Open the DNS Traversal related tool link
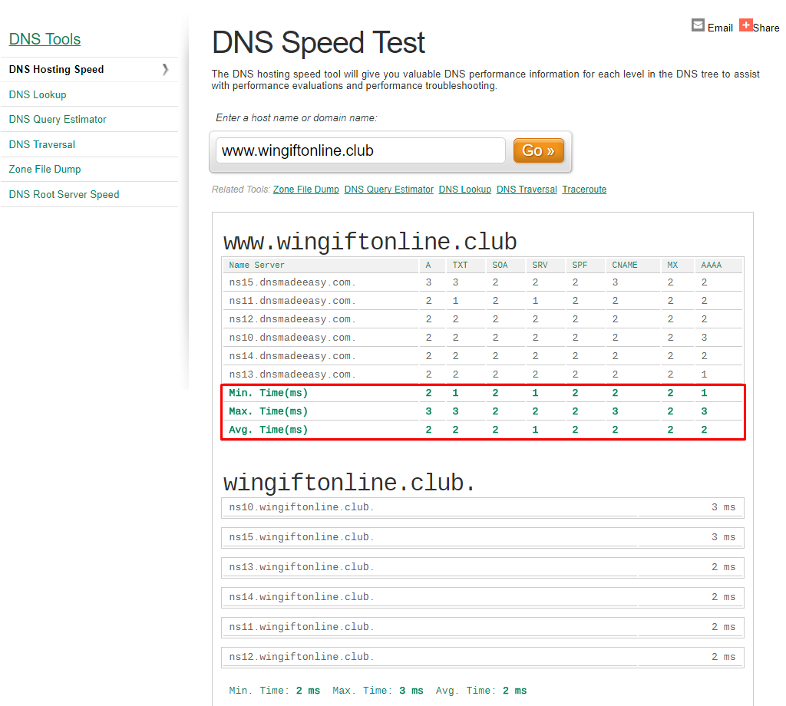 pyautogui.click(x=527, y=190)
